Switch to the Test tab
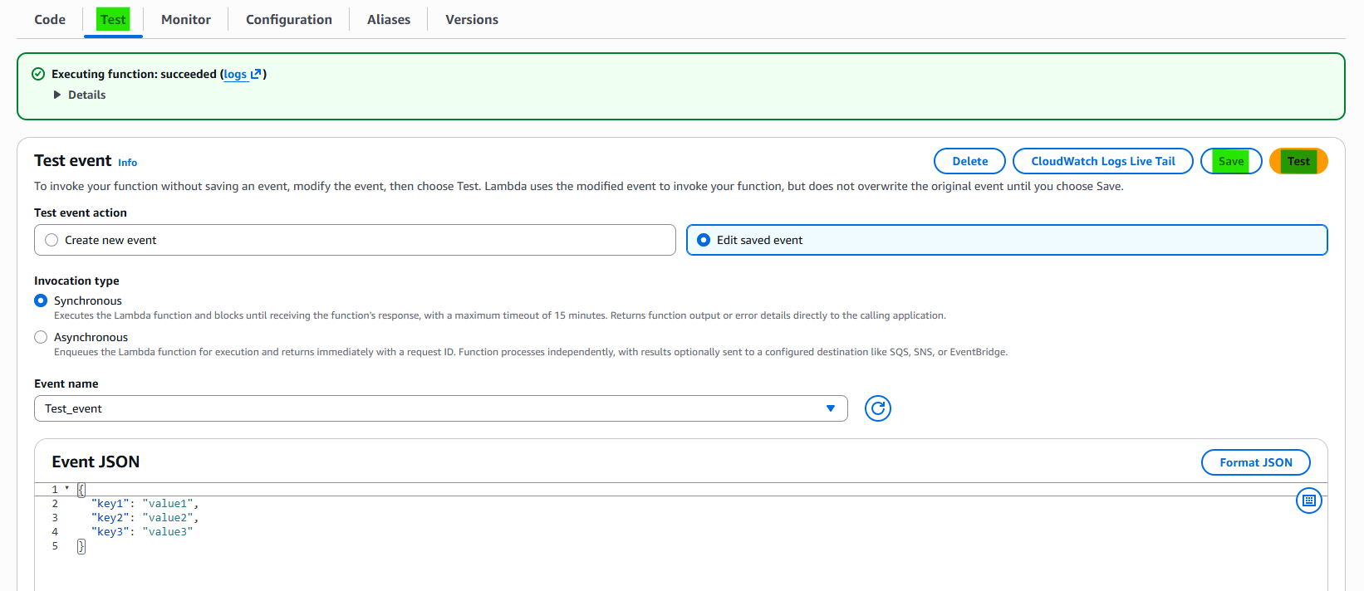 (113, 19)
